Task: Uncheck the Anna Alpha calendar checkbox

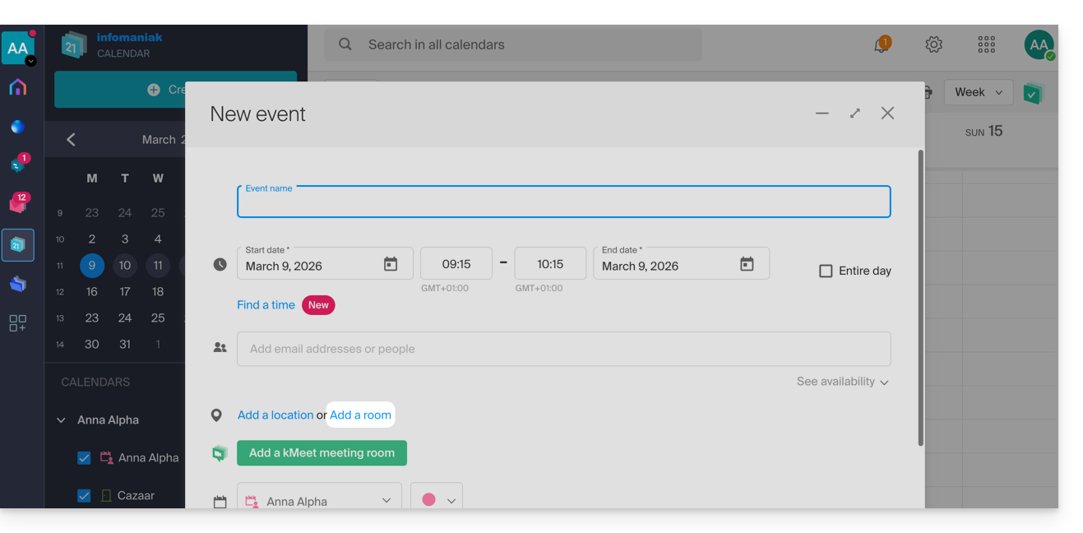Action: [x=84, y=458]
